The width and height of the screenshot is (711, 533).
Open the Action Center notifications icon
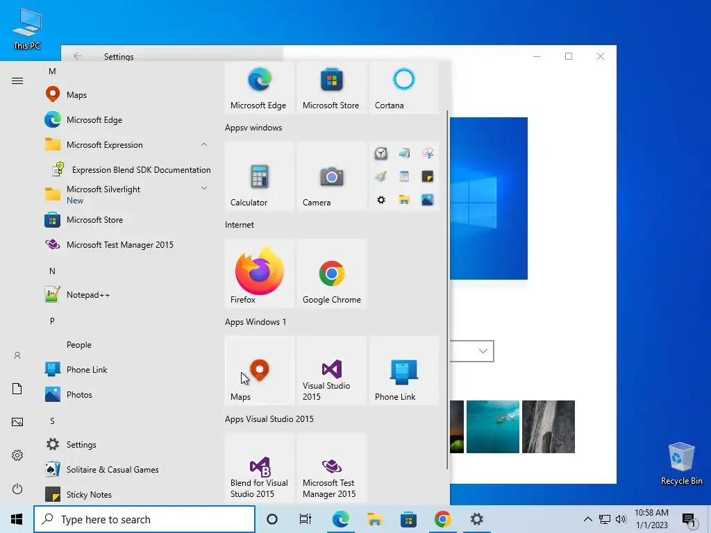689,519
